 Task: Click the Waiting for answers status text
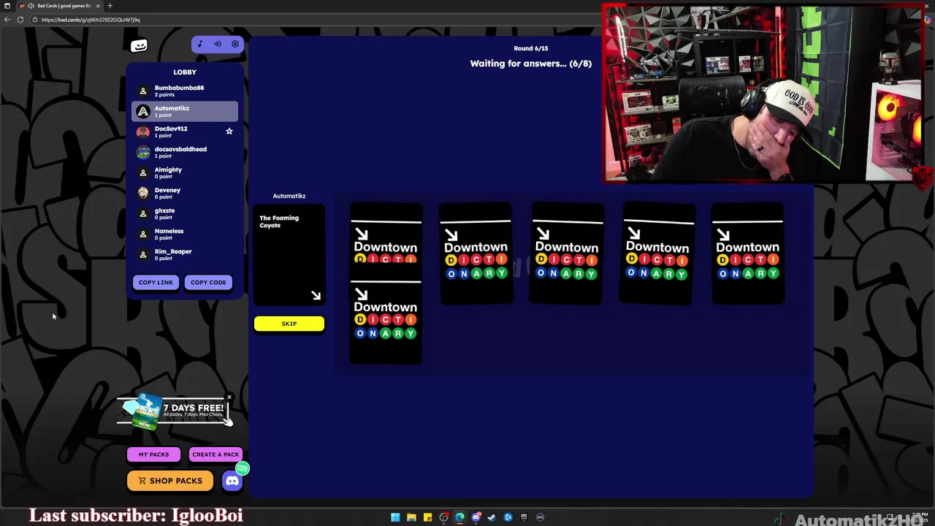tap(531, 64)
